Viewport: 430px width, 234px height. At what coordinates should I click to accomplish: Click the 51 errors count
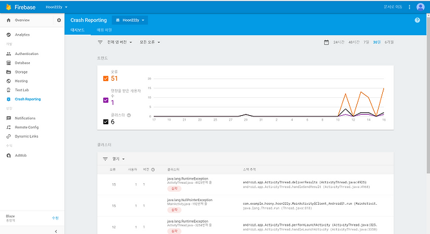pos(114,79)
